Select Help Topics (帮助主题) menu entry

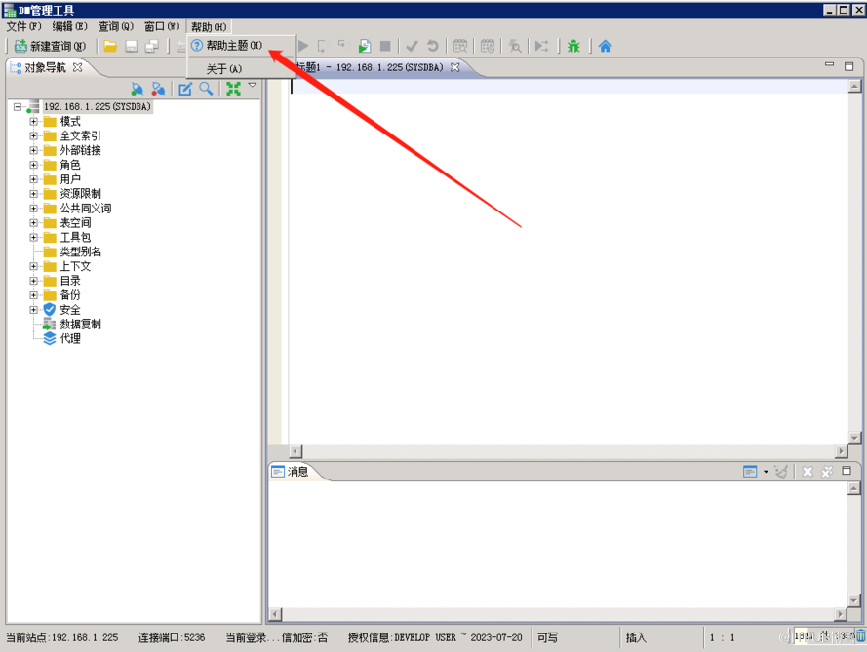(239, 45)
